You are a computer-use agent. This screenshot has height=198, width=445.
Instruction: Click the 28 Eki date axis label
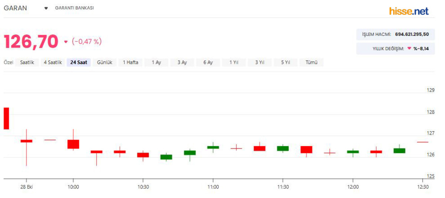coord(26,187)
